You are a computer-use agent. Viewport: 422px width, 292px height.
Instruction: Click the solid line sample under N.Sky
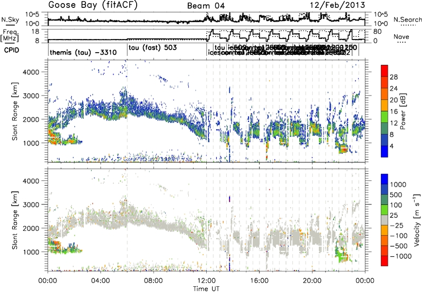(10, 25)
